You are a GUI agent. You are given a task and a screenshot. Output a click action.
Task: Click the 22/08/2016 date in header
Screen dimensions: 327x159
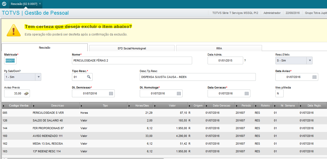293,13
